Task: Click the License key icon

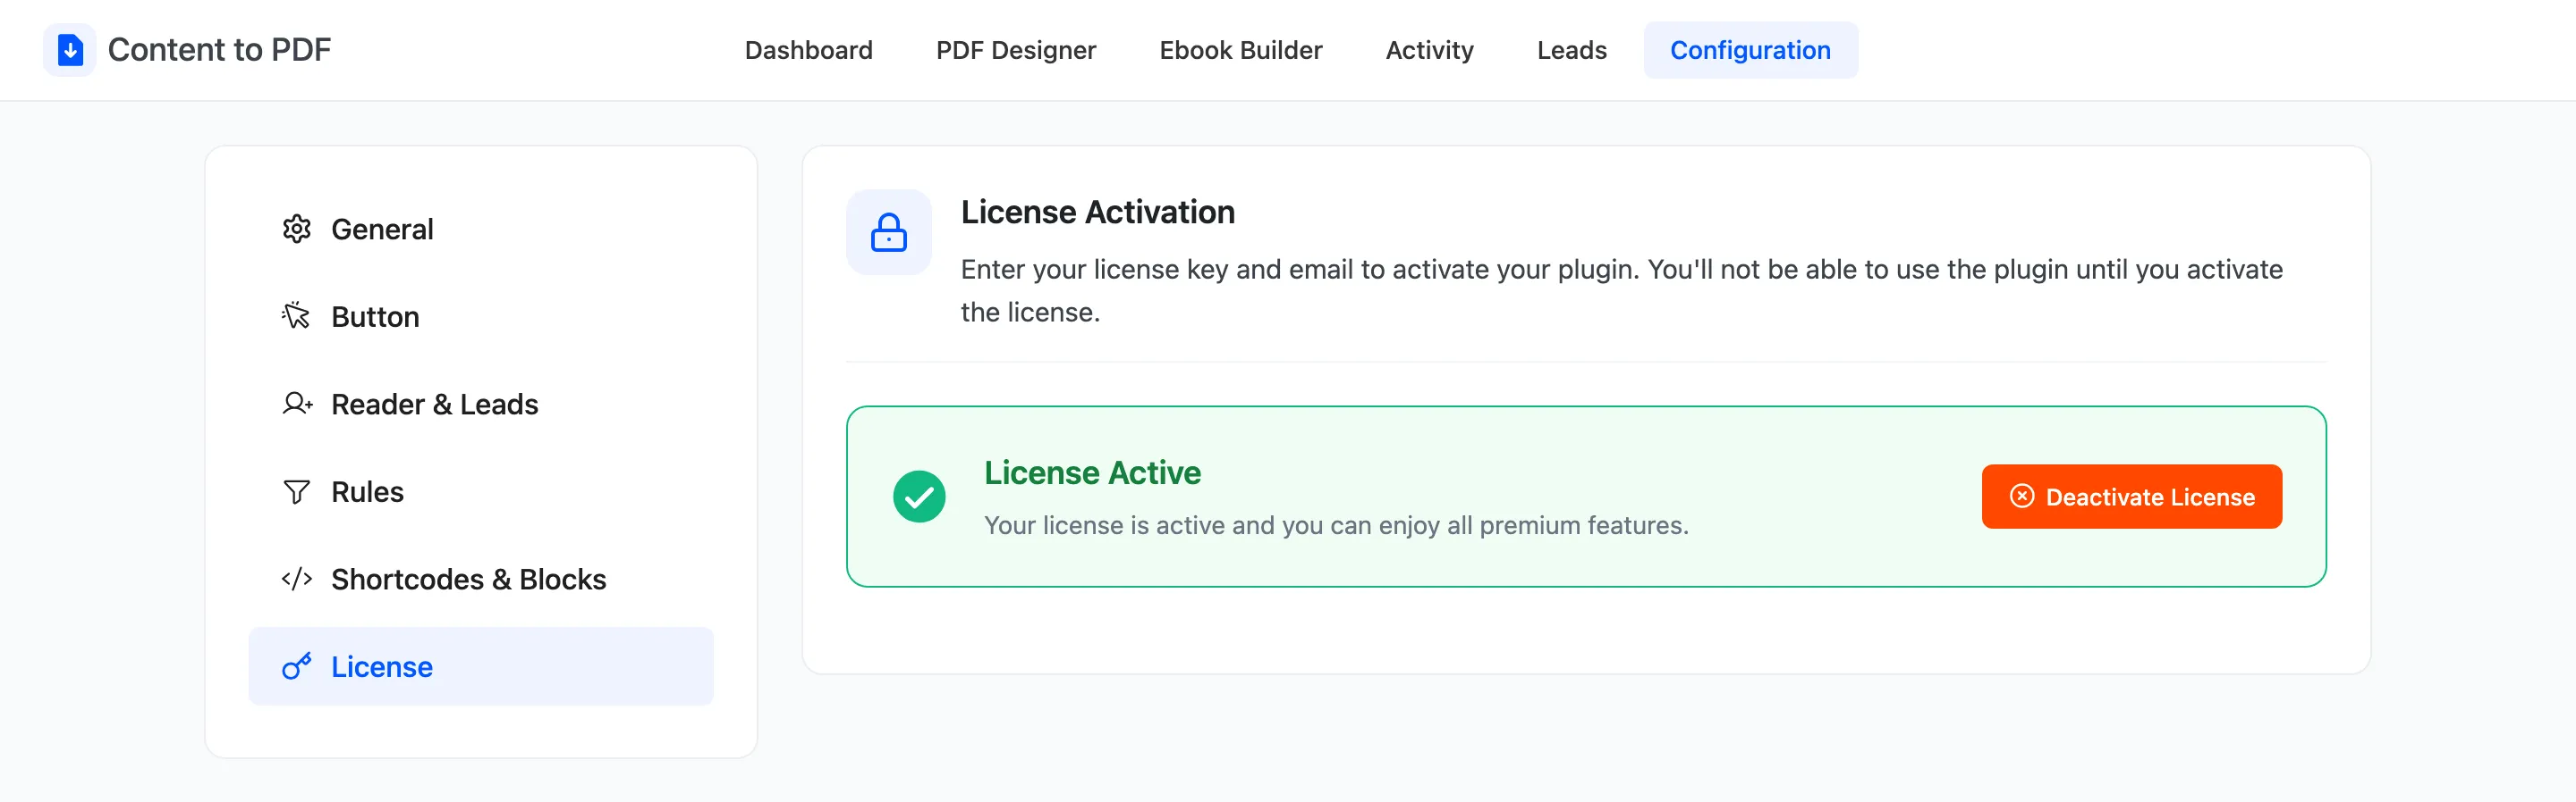Action: (x=297, y=666)
